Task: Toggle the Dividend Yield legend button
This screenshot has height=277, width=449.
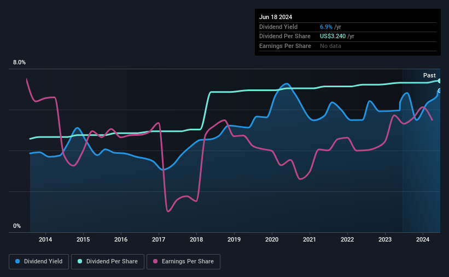Action: [x=39, y=262]
